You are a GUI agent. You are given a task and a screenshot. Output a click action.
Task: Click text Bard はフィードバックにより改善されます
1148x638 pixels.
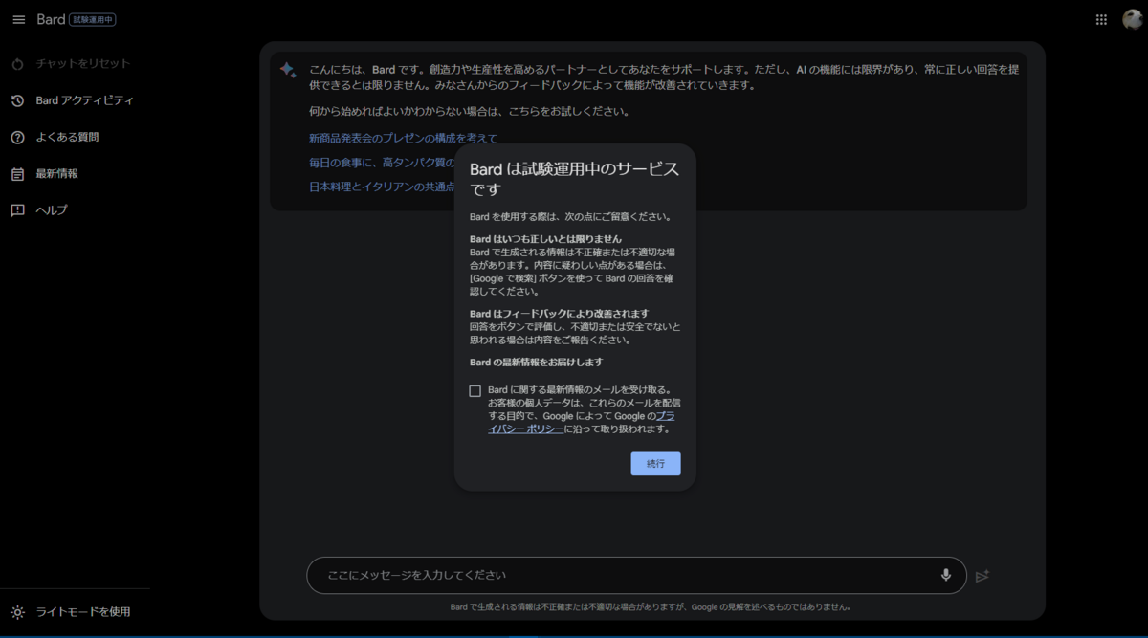(x=560, y=313)
